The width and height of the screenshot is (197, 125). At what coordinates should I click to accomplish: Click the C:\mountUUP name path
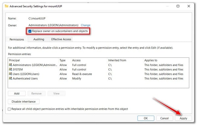(x=37, y=18)
